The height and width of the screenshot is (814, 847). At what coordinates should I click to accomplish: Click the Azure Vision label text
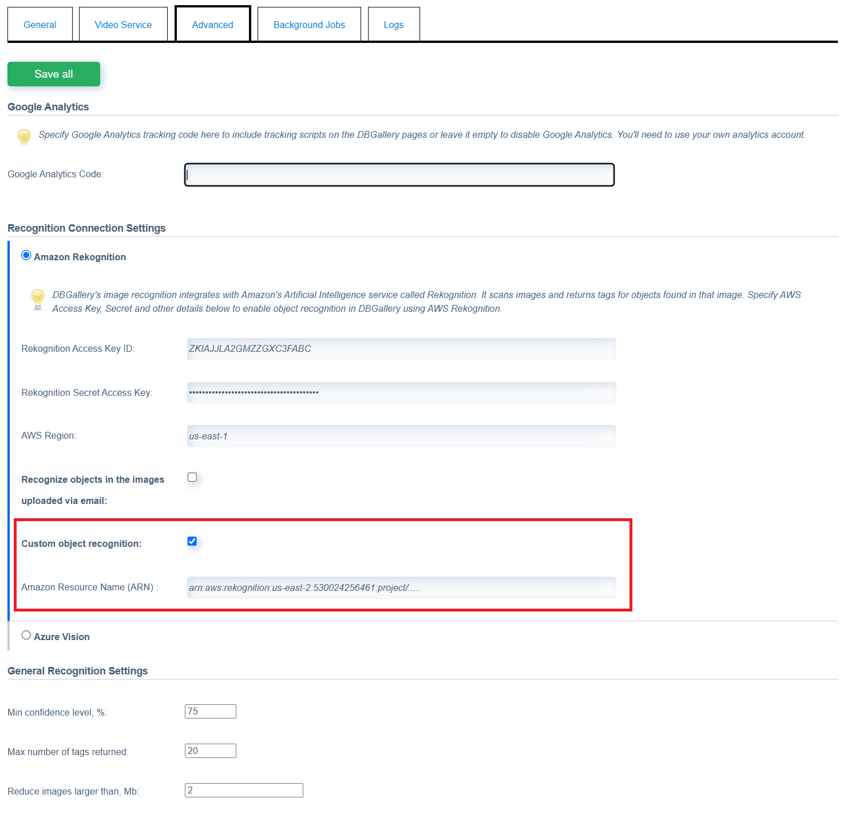(62, 637)
